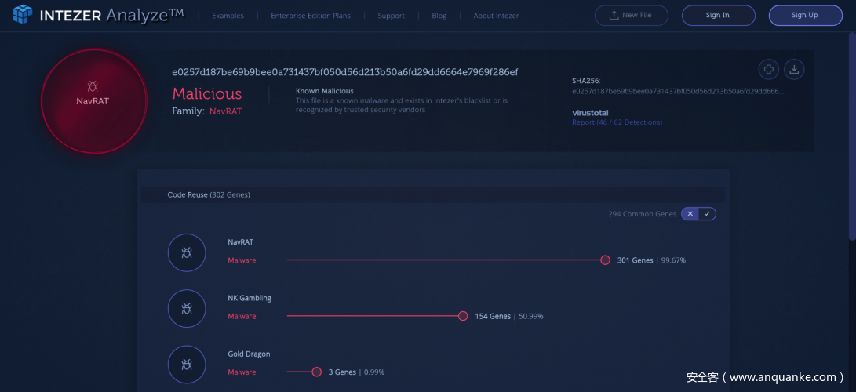
Task: Open VirusTotal report with 46/62 detections
Action: tap(617, 122)
